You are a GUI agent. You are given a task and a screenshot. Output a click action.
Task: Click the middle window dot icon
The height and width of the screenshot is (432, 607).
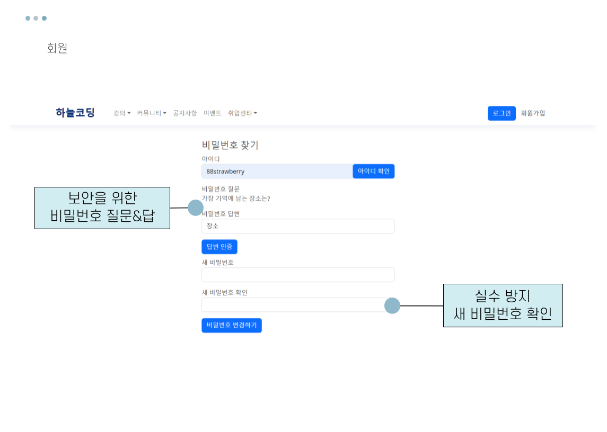click(x=36, y=17)
